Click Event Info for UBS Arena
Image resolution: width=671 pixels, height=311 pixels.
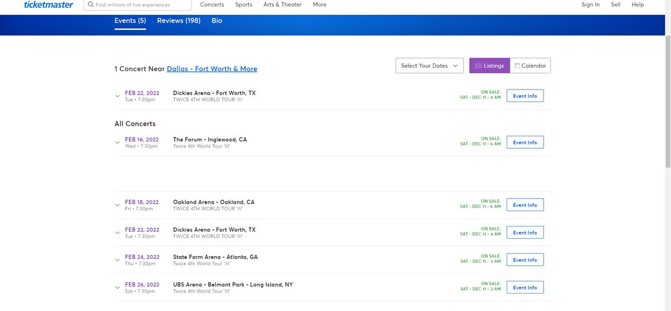click(525, 287)
